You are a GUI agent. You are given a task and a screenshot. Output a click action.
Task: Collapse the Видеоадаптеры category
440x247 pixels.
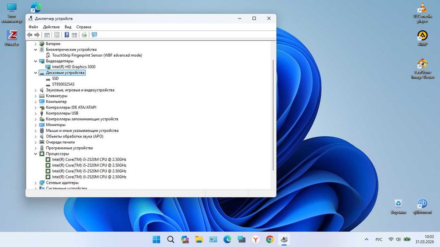click(x=36, y=61)
